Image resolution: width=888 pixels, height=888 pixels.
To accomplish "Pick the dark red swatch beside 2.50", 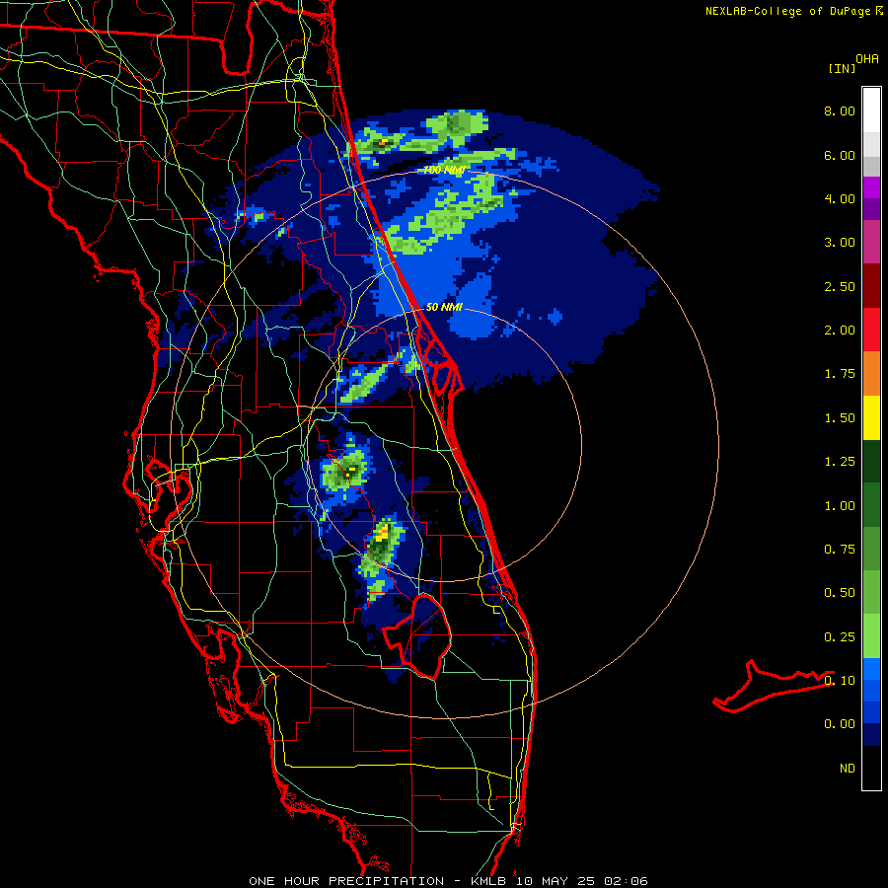I will [x=871, y=286].
